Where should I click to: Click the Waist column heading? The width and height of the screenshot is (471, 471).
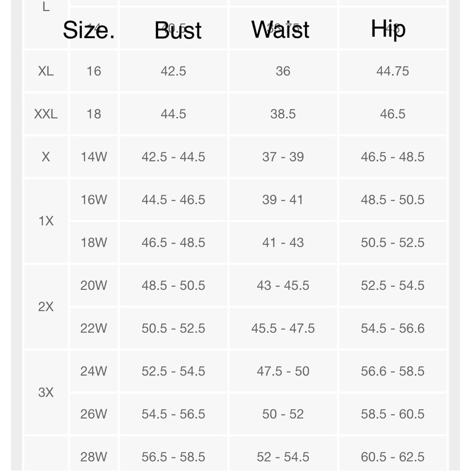coord(280,30)
